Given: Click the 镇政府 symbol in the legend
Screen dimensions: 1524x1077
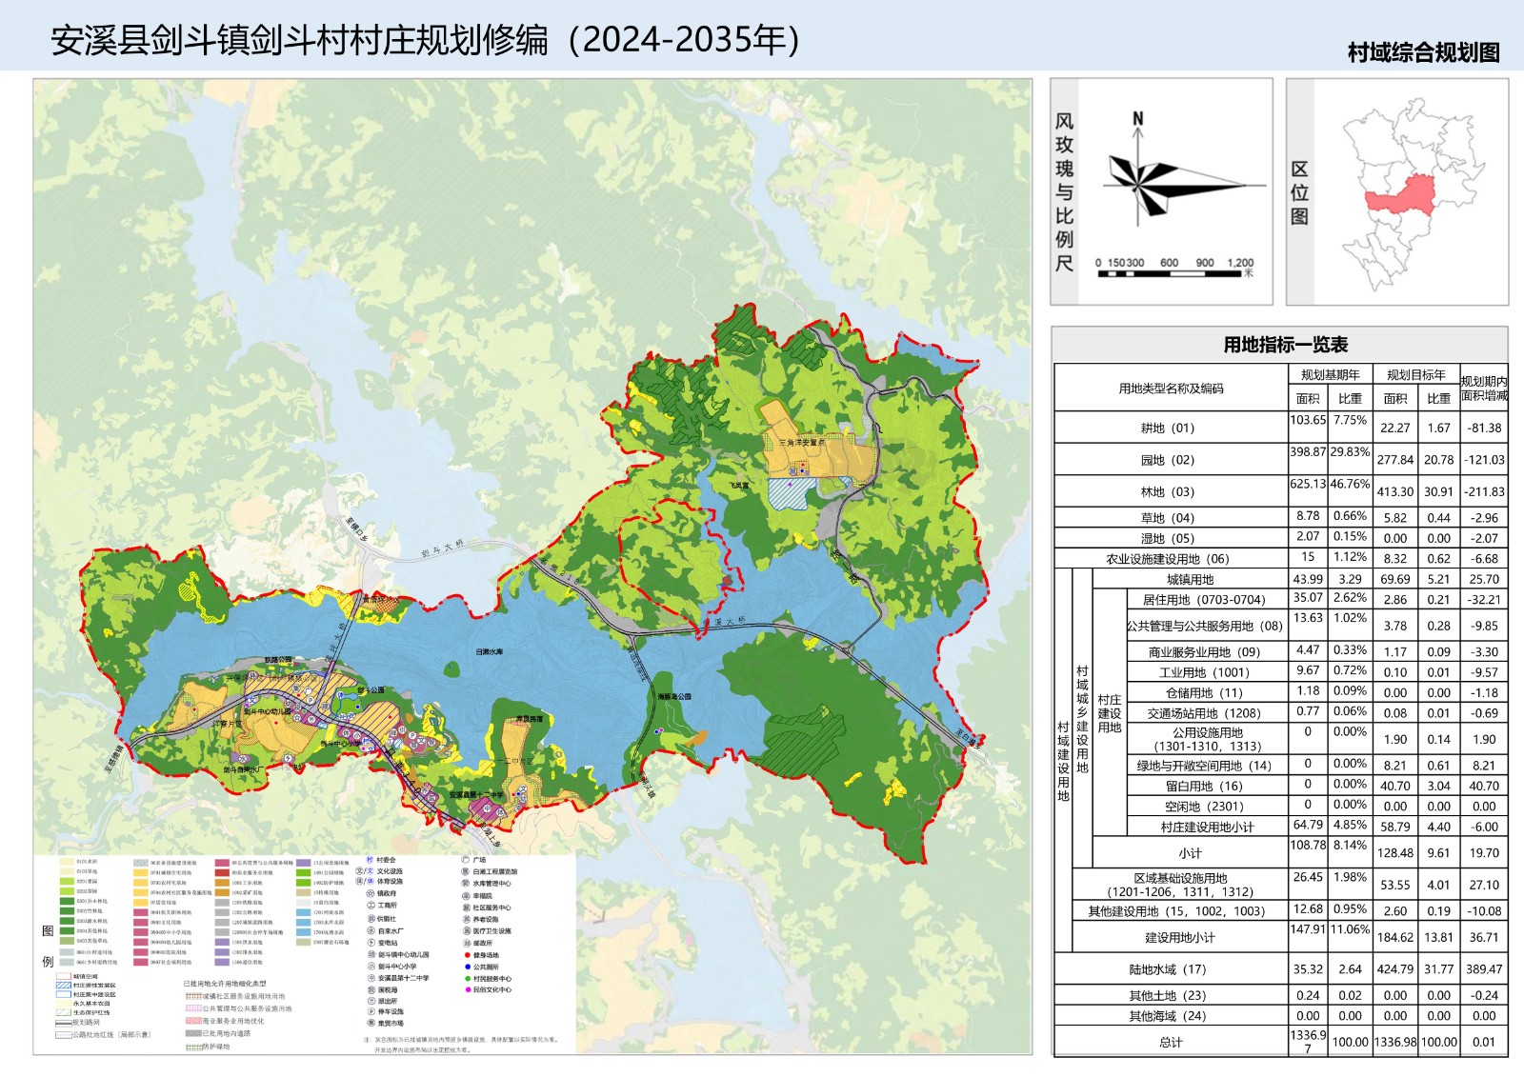Looking at the screenshot, I should (370, 894).
